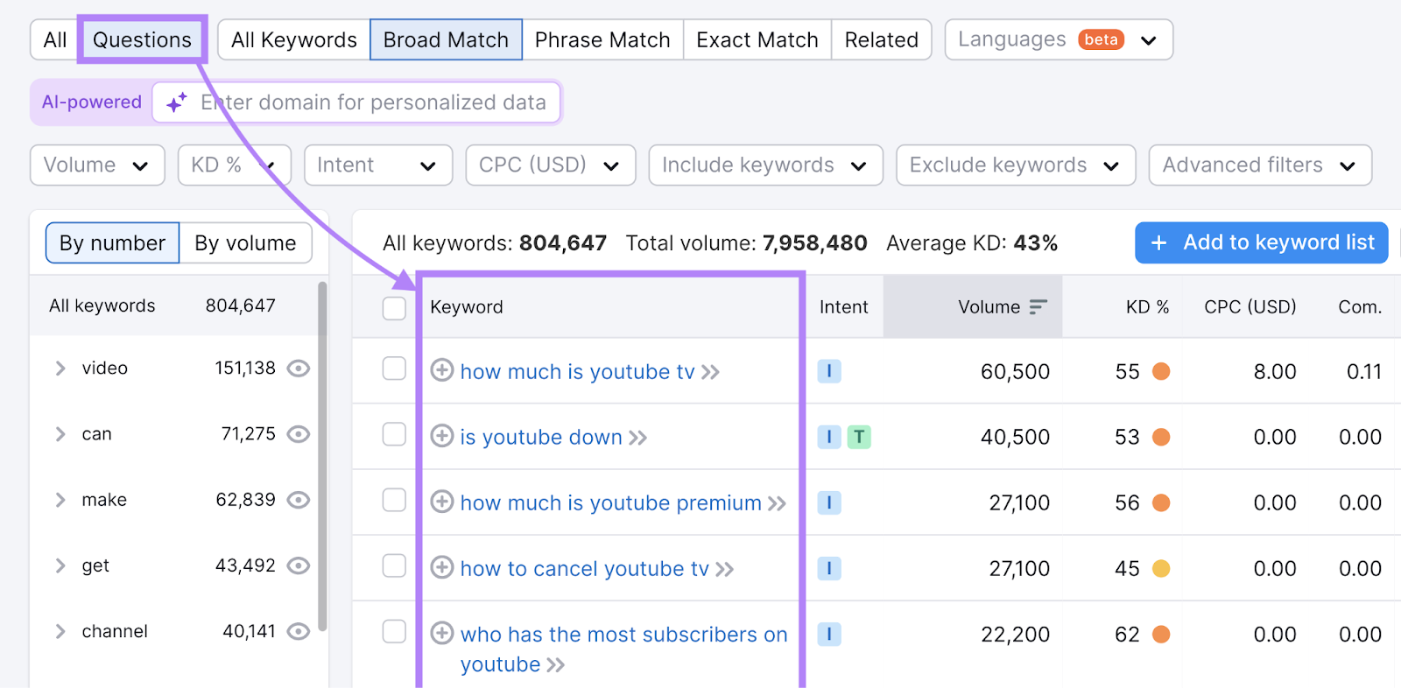
Task: Click the double arrow after 'how to cancel youtube tv'
Action: click(x=724, y=569)
